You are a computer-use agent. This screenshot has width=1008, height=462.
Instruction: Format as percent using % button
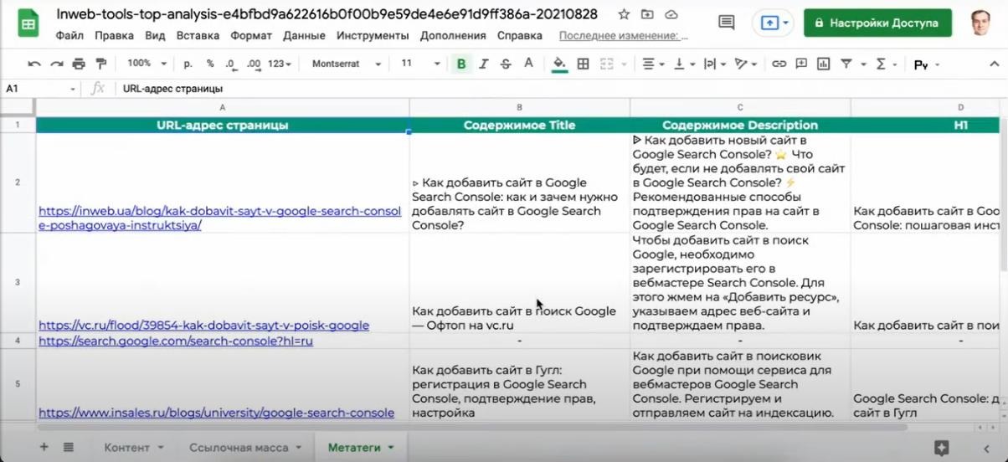coord(210,64)
